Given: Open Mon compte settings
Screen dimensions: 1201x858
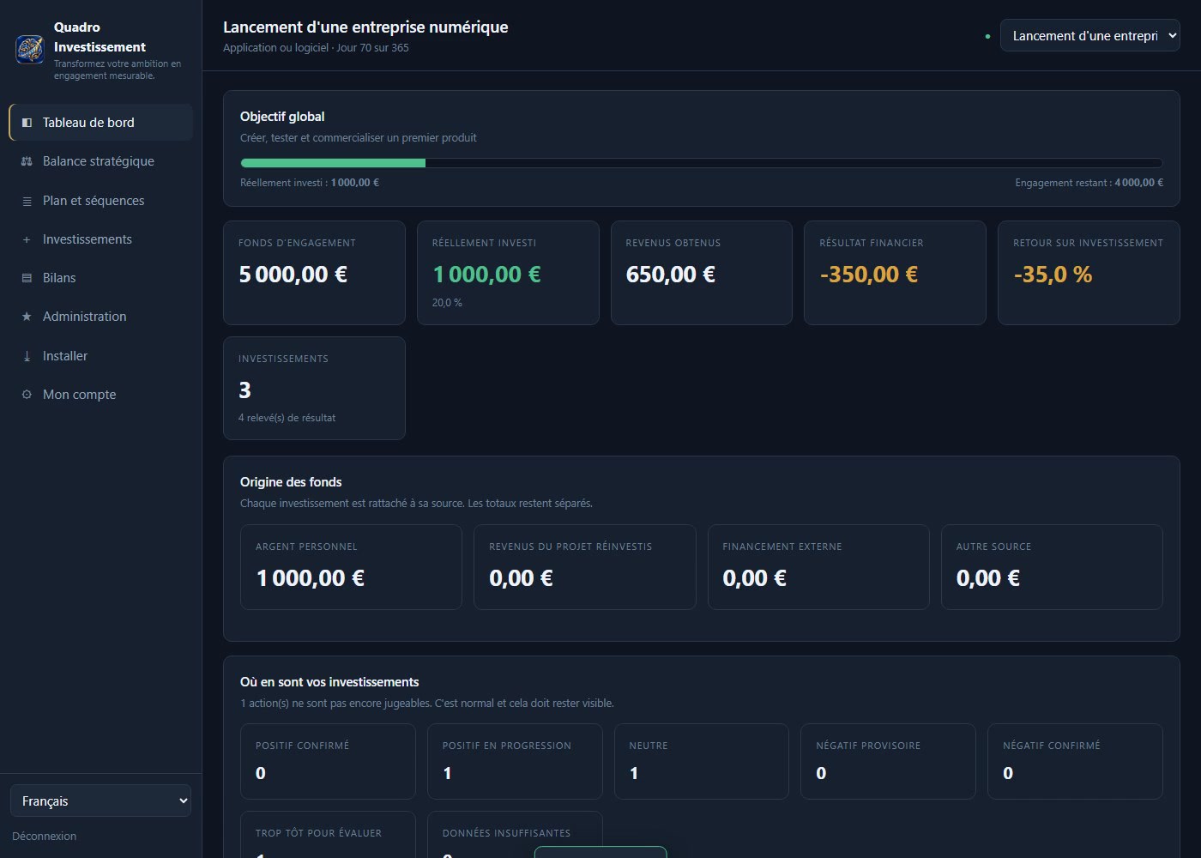Looking at the screenshot, I should click(101, 395).
